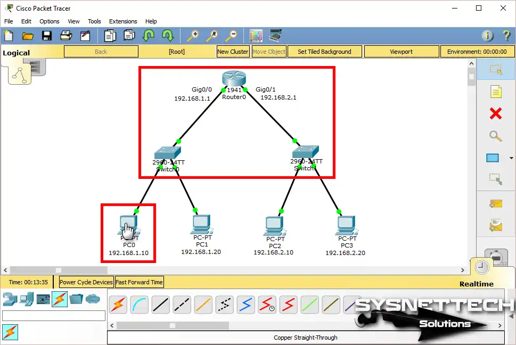Click the Paste icon in the toolbar
Image resolution: width=516 pixels, height=345 pixels.
coord(129,36)
